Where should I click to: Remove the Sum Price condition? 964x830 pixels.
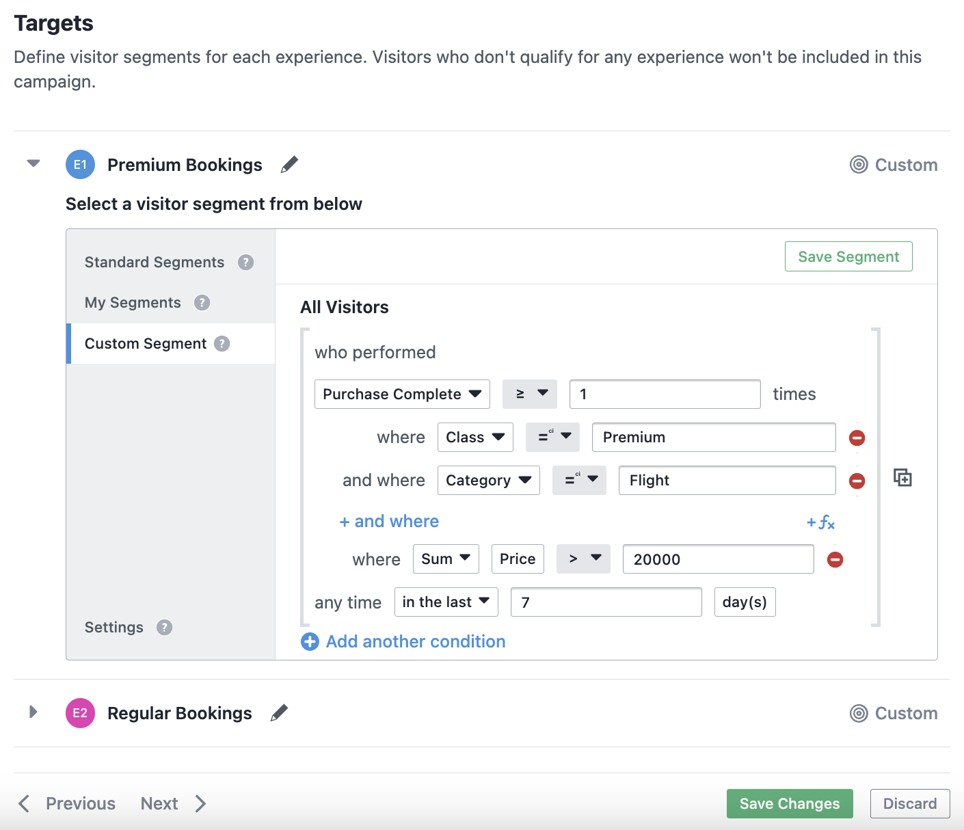coord(835,560)
